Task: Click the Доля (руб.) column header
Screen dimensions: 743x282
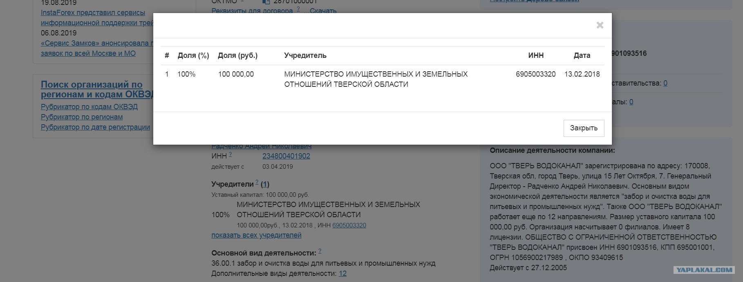Action: point(238,55)
